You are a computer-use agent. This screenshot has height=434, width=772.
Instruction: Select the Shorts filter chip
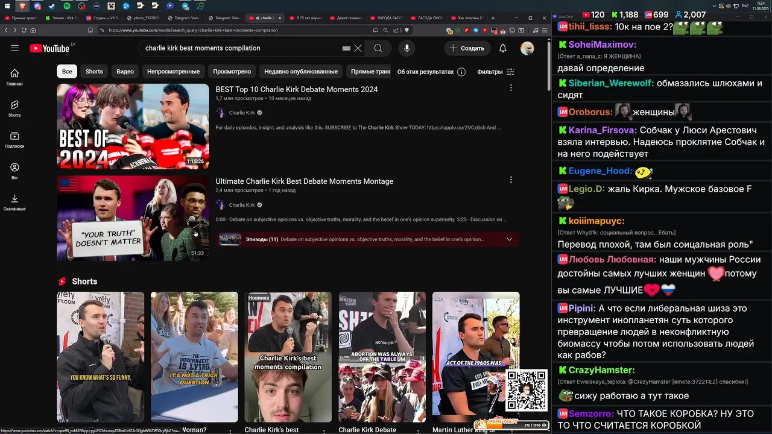[94, 72]
